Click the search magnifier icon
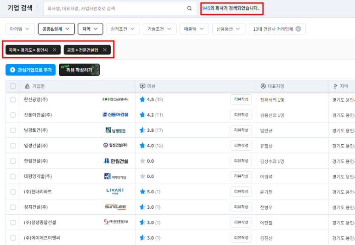The image size is (355, 245). 189,8
